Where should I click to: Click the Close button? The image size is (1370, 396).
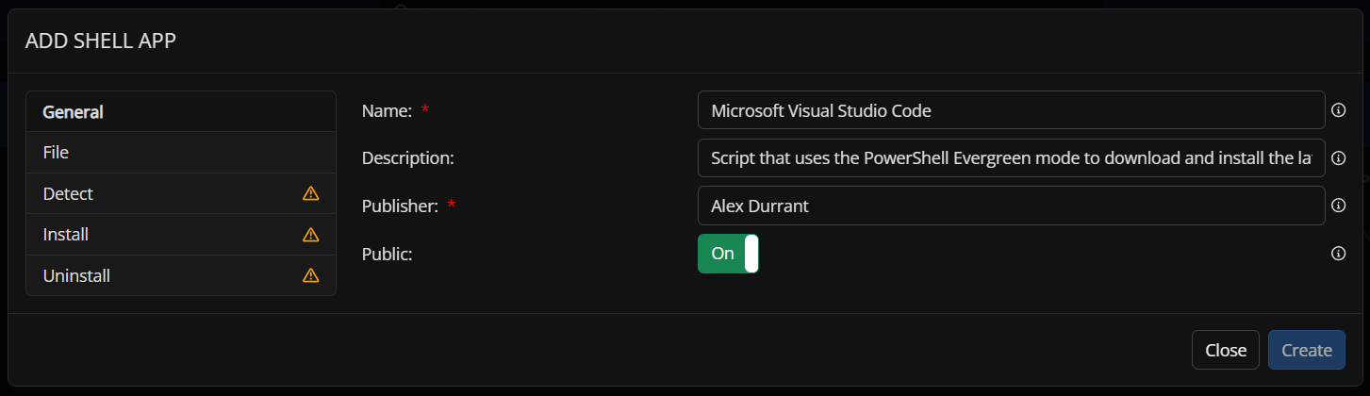[1226, 350]
